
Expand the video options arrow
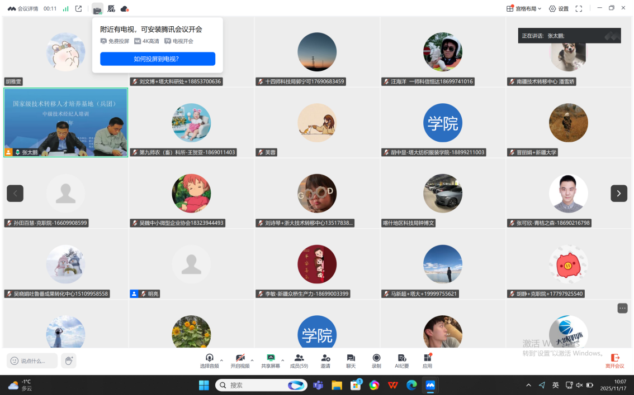(x=252, y=359)
